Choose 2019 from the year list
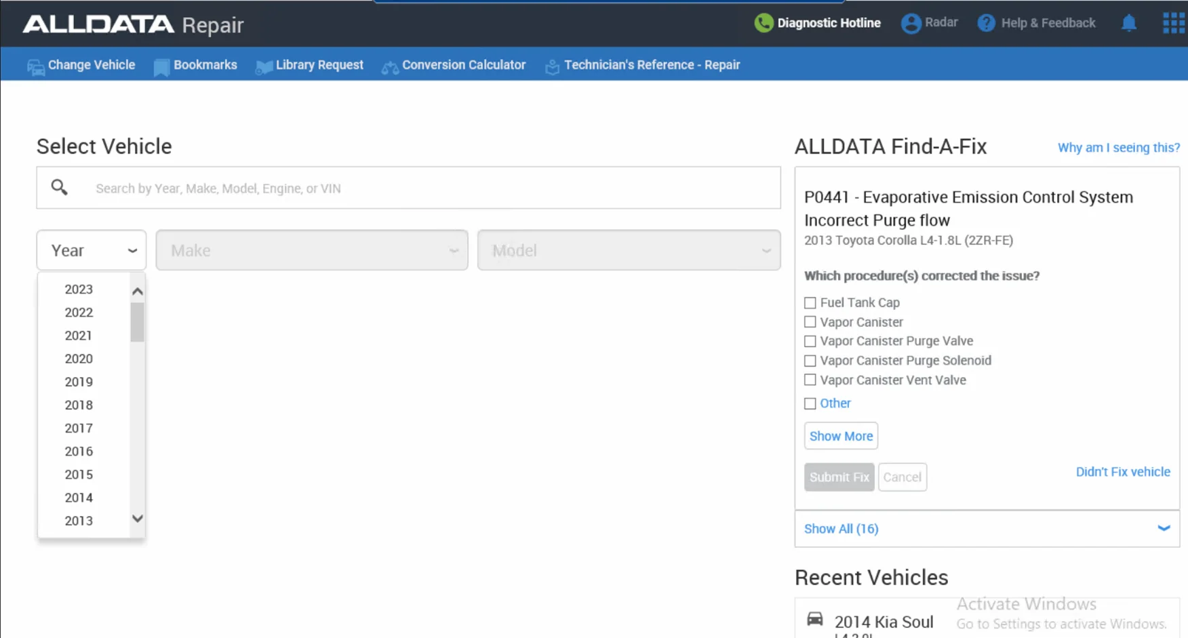1188x638 pixels. tap(79, 382)
